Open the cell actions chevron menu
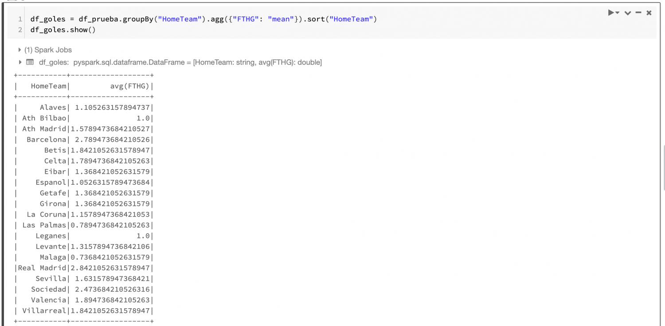This screenshot has width=665, height=326. [628, 13]
